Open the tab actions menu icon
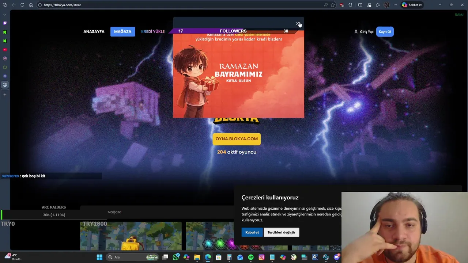Screen dimensions: 468x263 pos(5,5)
